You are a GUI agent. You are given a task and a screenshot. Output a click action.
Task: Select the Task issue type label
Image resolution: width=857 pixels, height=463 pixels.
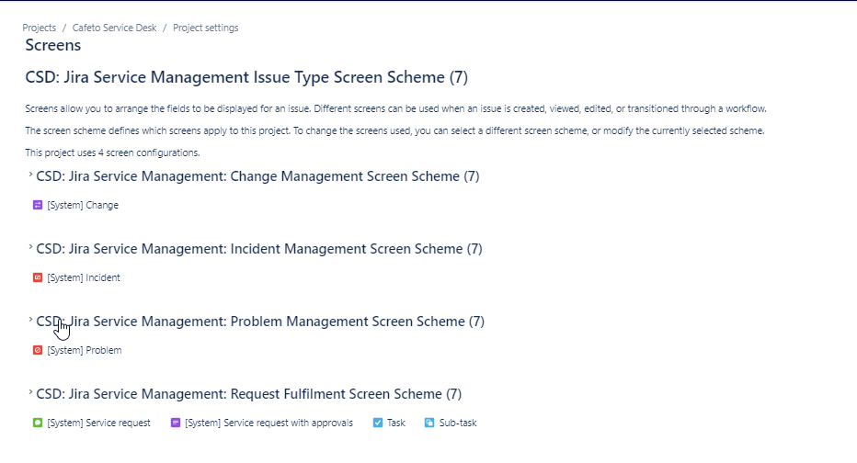pyautogui.click(x=396, y=423)
